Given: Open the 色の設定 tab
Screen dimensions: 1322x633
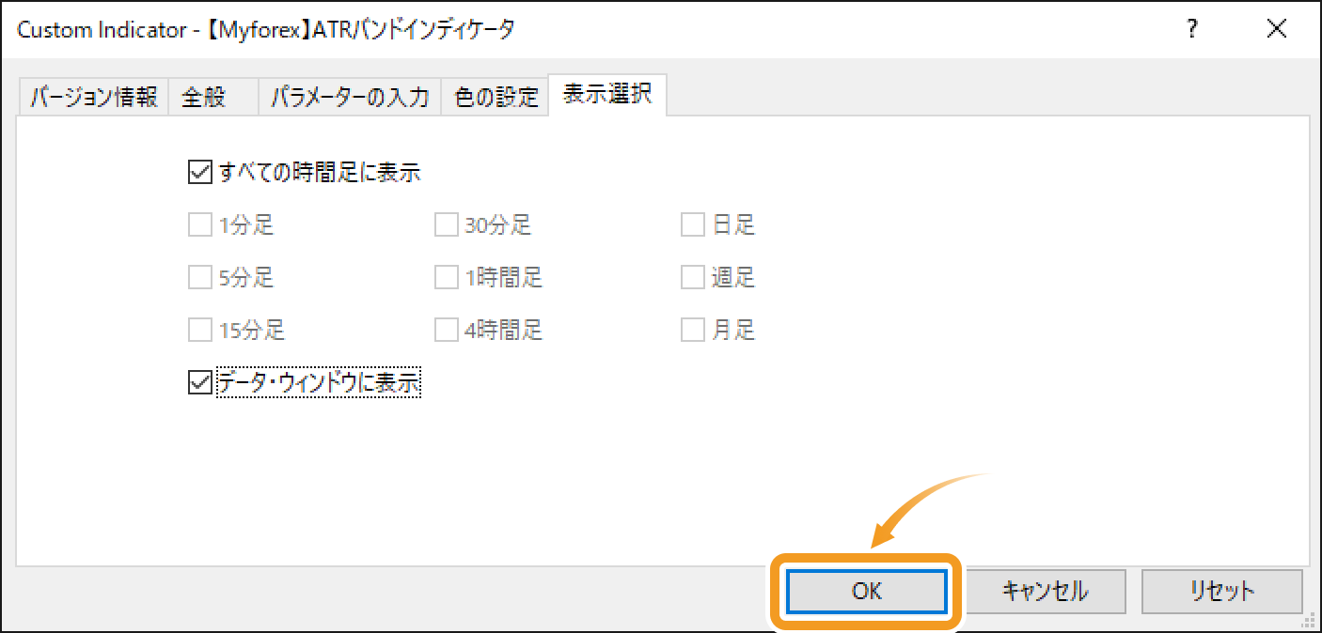Looking at the screenshot, I should coord(494,95).
